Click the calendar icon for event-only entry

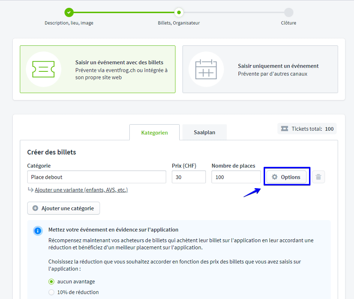tap(206, 69)
